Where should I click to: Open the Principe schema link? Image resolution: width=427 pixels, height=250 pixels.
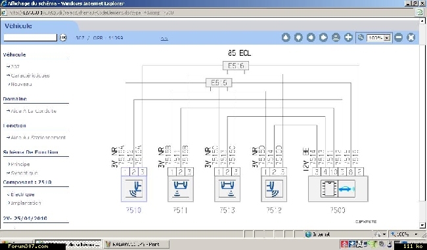coord(20,164)
